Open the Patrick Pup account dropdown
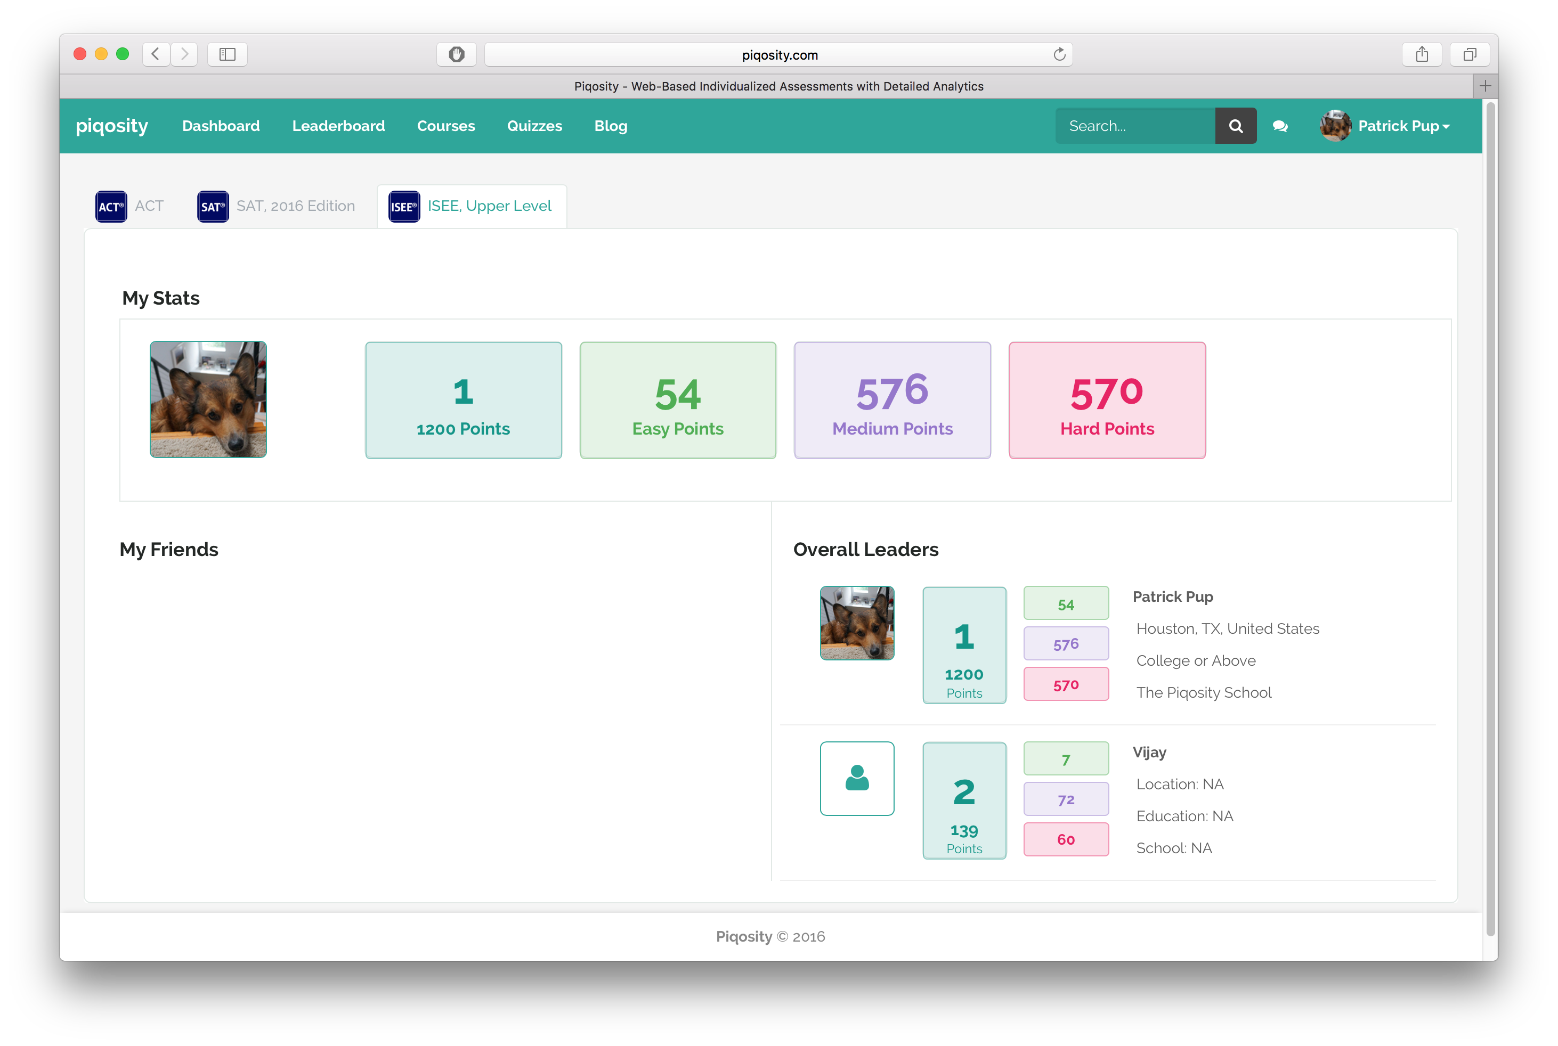This screenshot has width=1558, height=1046. (x=1404, y=126)
